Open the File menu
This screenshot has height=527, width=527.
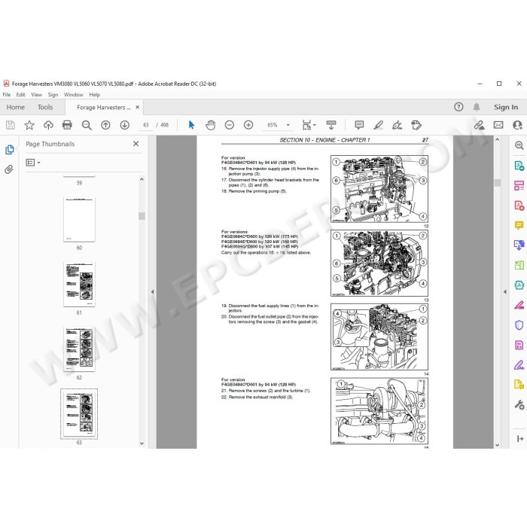pyautogui.click(x=6, y=95)
